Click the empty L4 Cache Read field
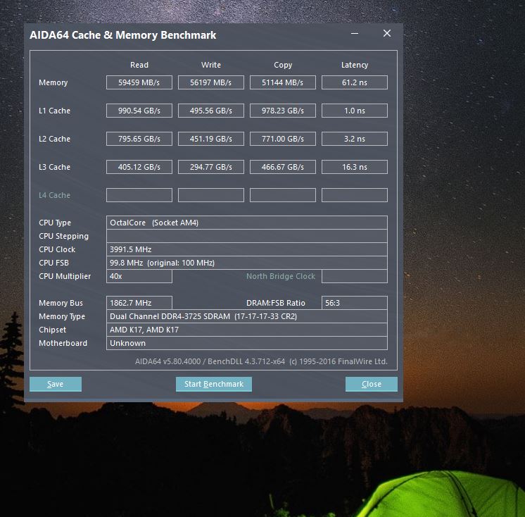Screen dimensions: 525x517 click(x=139, y=195)
